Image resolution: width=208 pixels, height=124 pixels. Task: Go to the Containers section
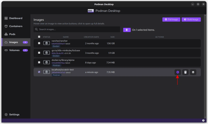(x=16, y=26)
